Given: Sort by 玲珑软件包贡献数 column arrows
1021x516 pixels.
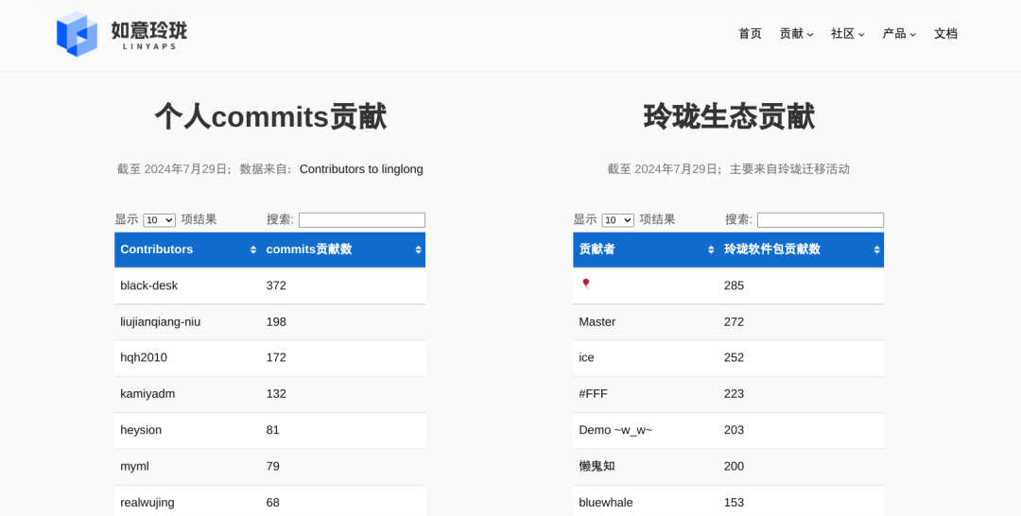Looking at the screenshot, I should [876, 249].
